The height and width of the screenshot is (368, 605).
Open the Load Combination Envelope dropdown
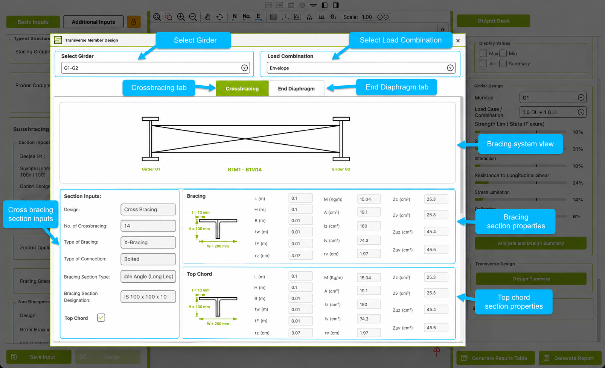(361, 68)
